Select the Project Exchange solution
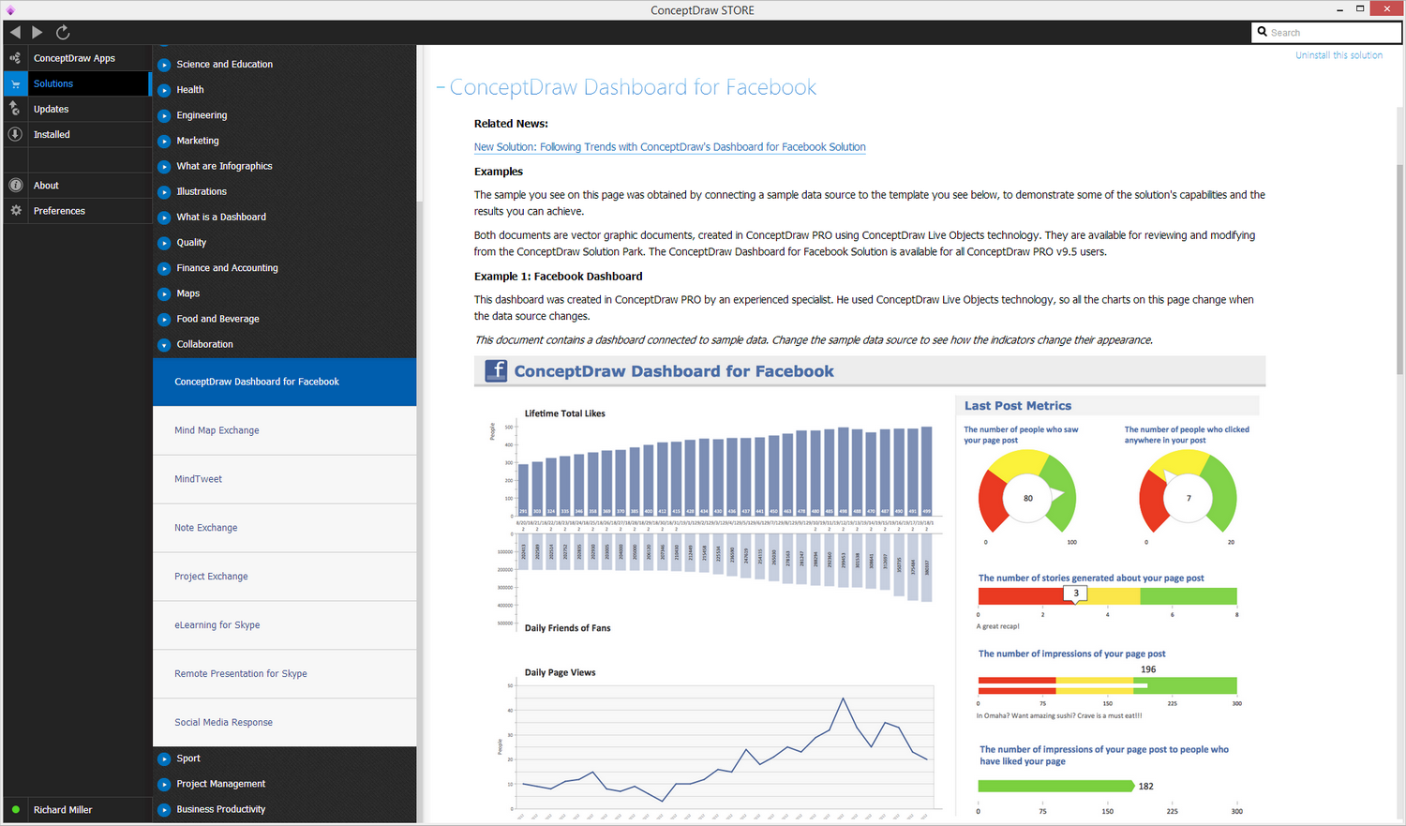 coord(285,577)
